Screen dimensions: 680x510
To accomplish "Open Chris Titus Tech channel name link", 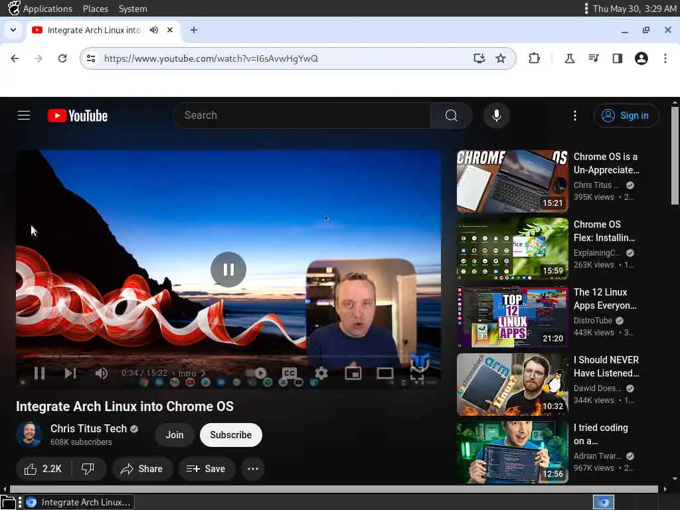I will coord(88,428).
